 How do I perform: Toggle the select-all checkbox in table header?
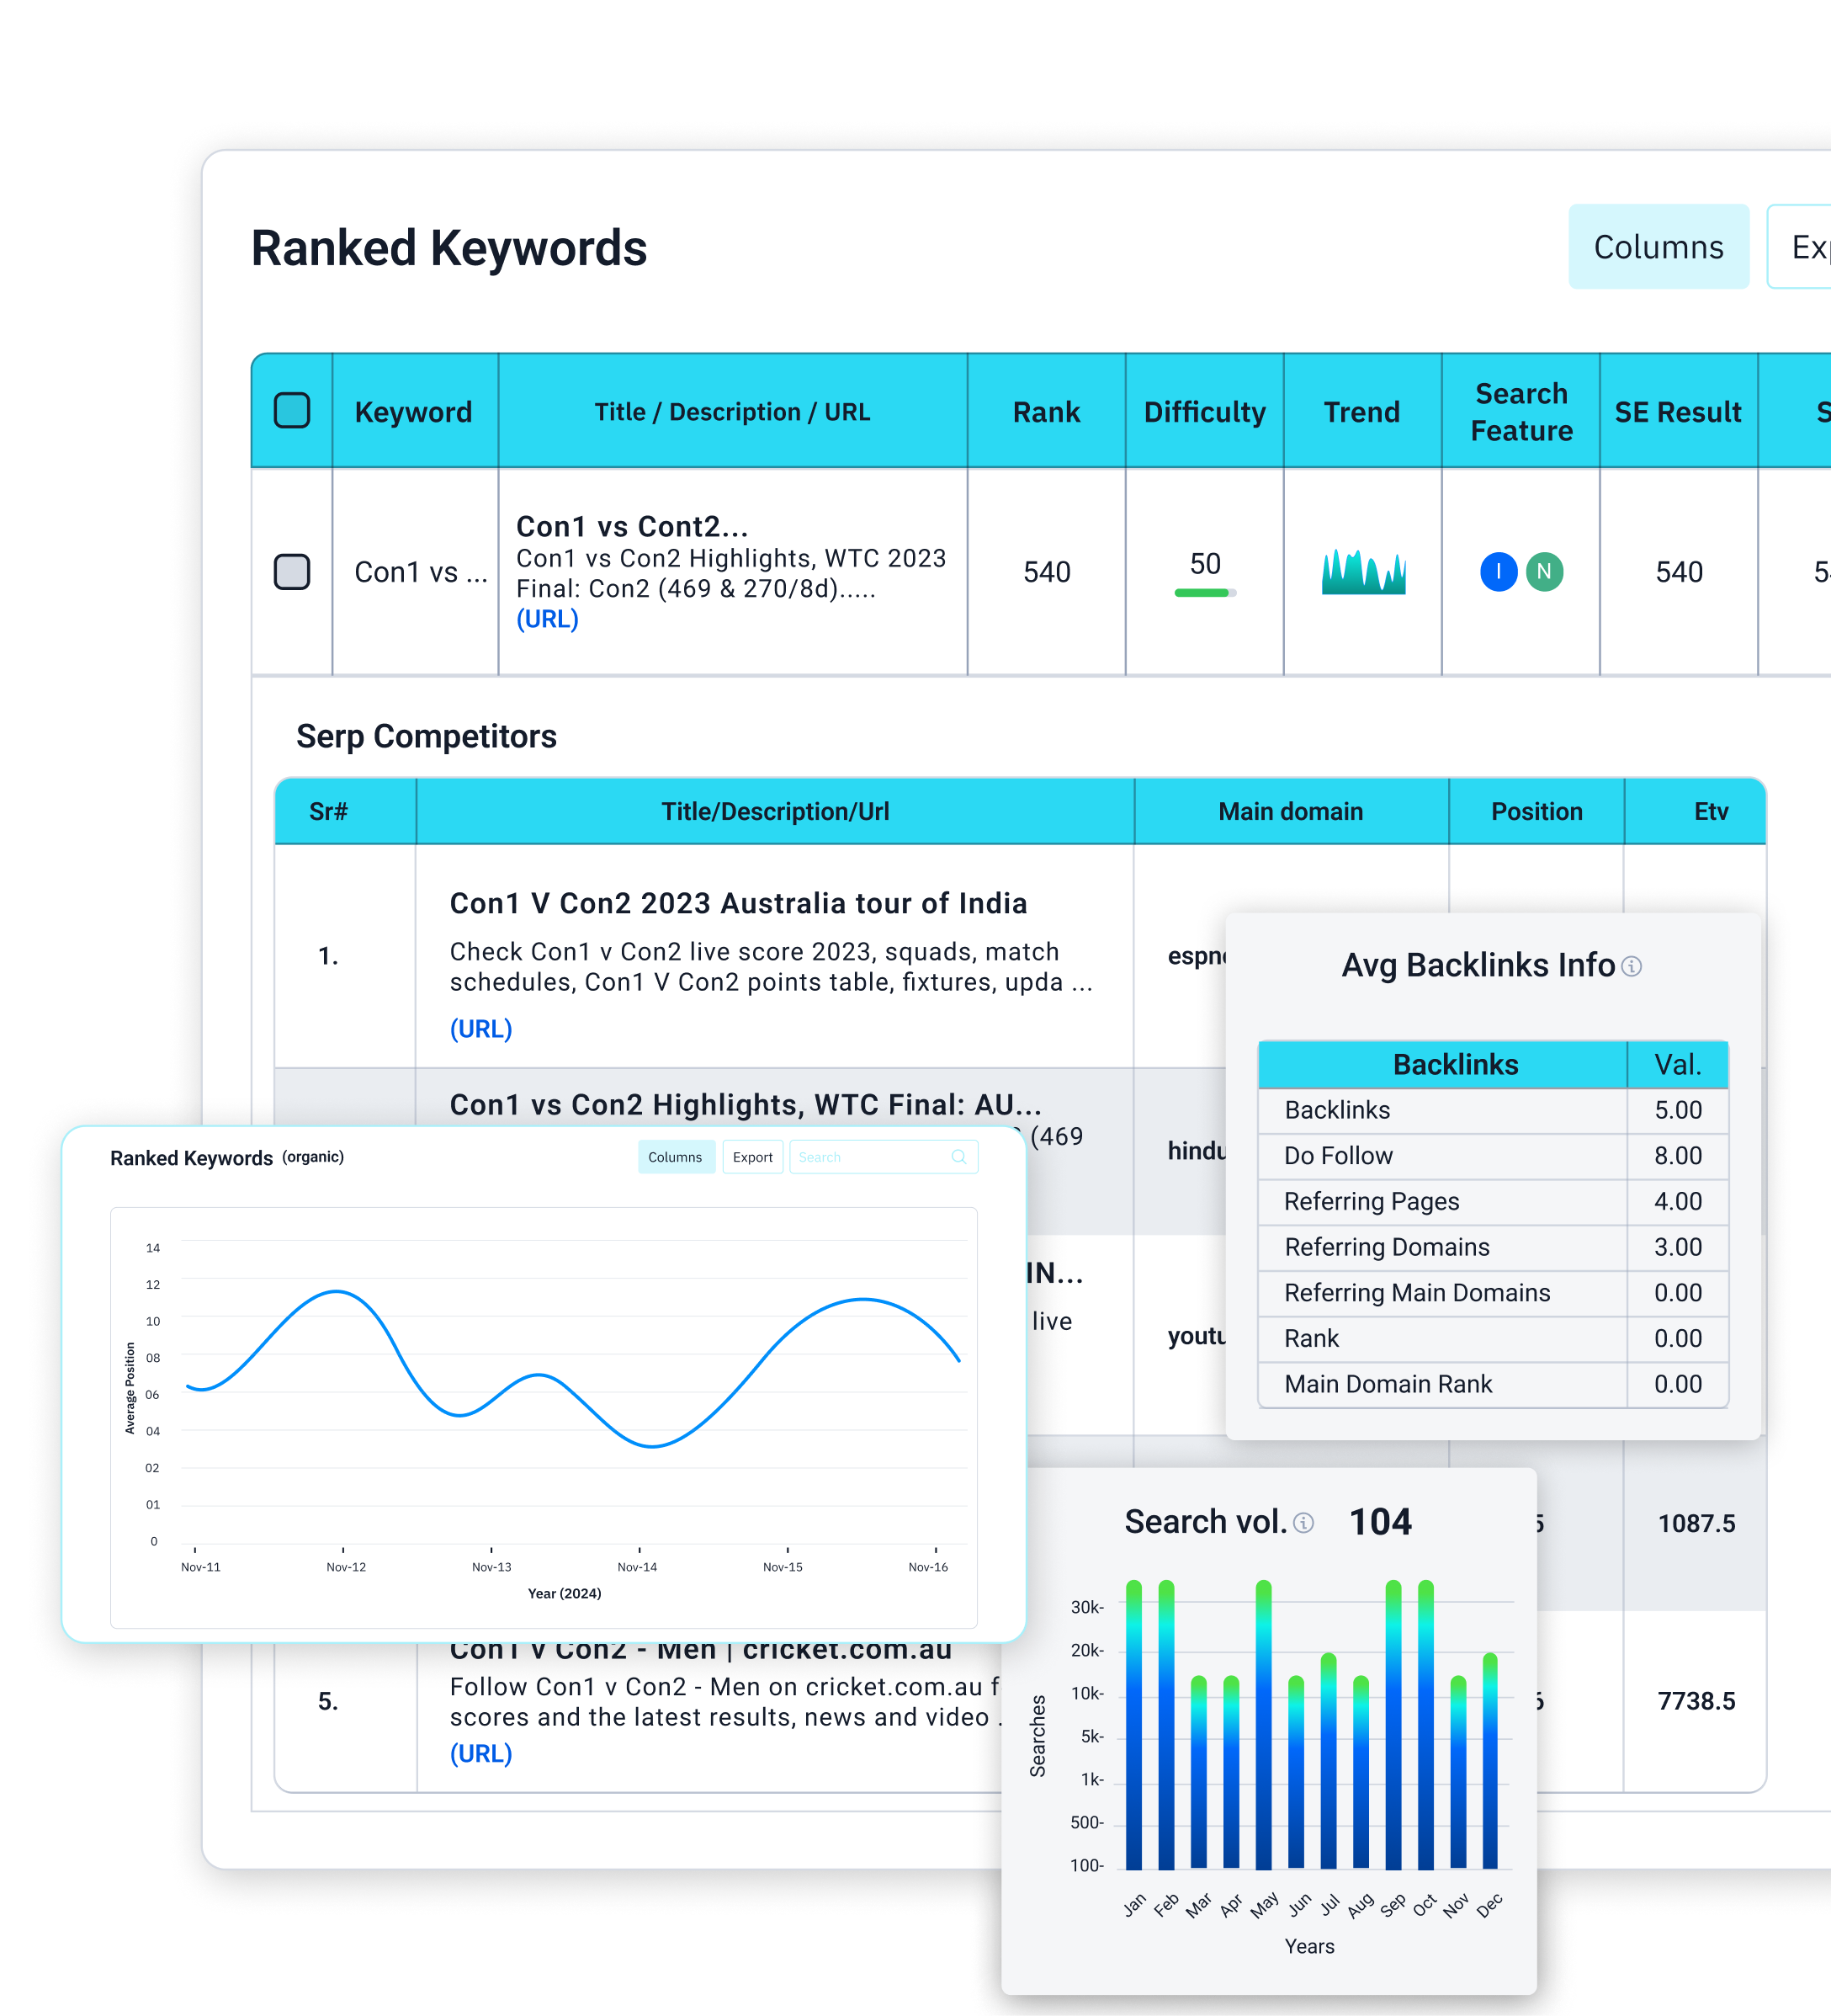click(292, 411)
